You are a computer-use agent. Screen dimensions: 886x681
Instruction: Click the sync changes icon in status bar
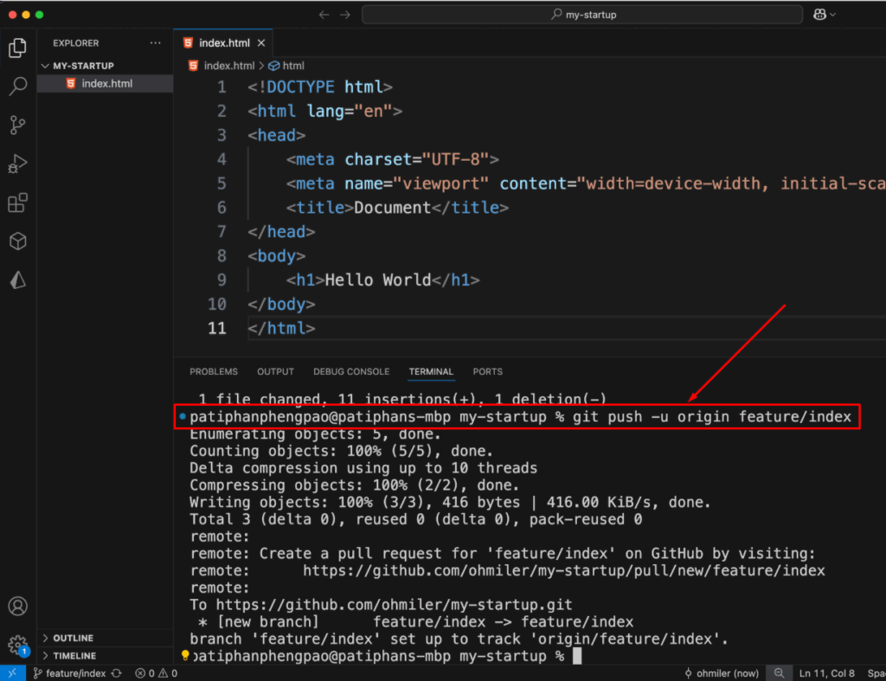(x=116, y=673)
